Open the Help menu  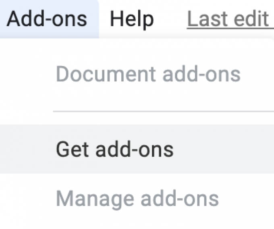tap(132, 19)
